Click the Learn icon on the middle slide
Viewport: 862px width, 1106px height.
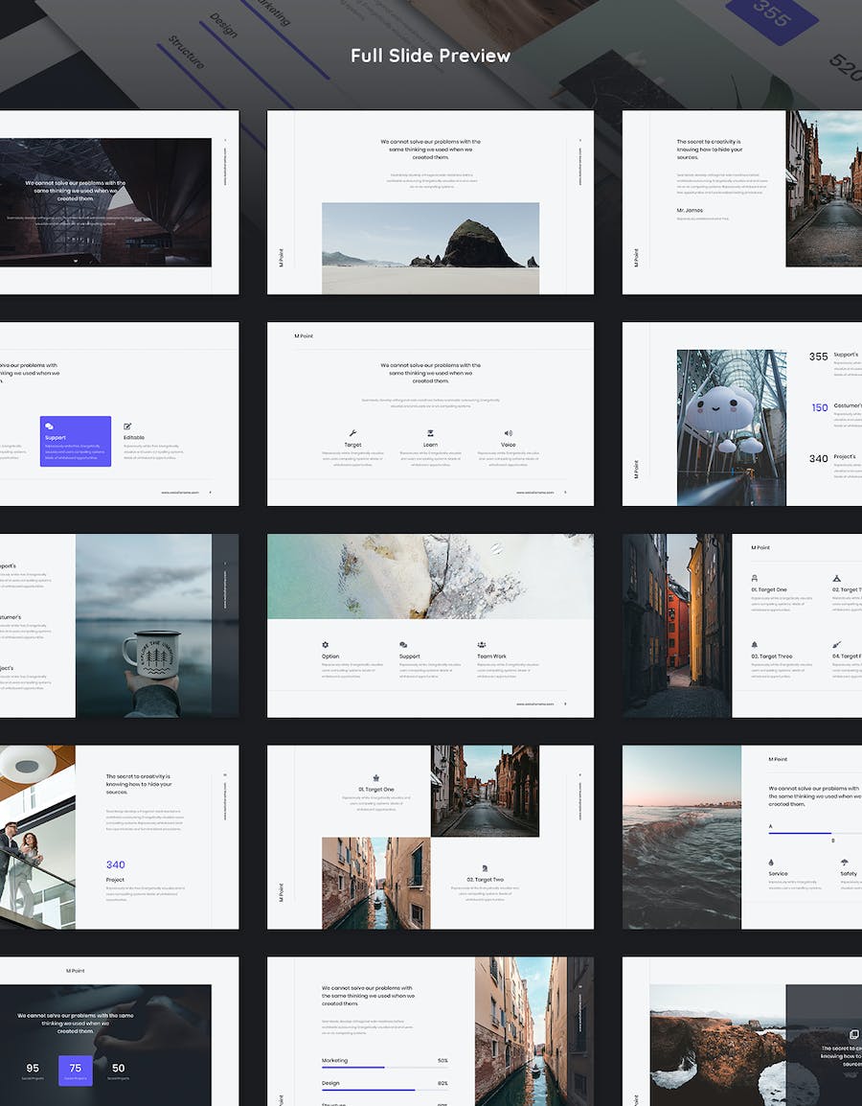point(430,433)
